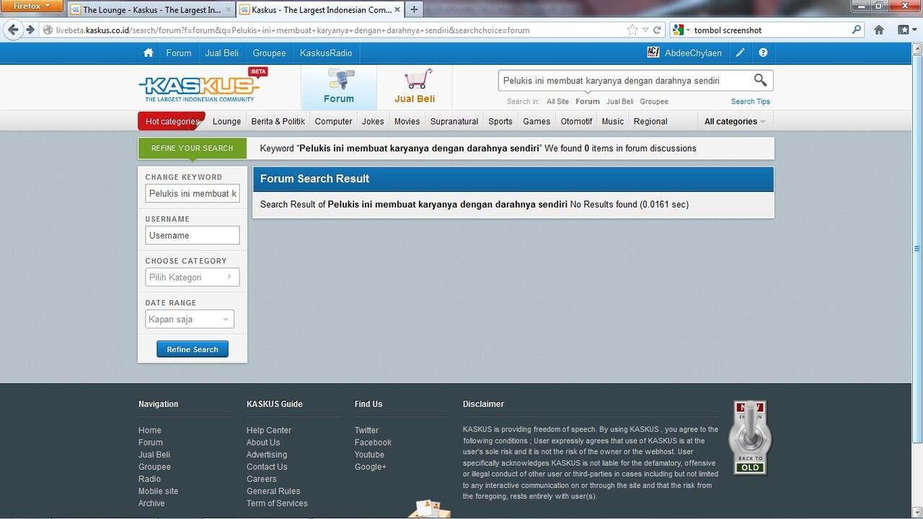Click the pencil icon in the Kaskus top bar
The width and height of the screenshot is (923, 519).
pyautogui.click(x=741, y=53)
